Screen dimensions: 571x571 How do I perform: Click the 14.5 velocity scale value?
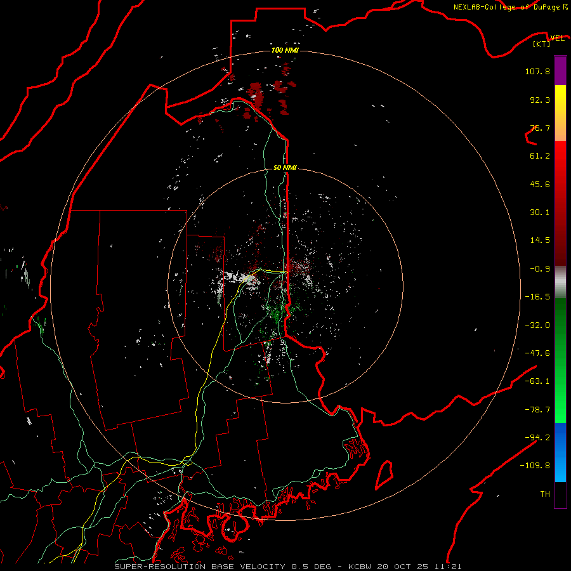[x=540, y=240]
